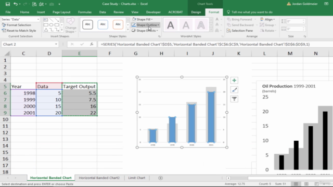Click the Enter checkmark in the formula bar
The width and height of the screenshot is (333, 187).
82,44
